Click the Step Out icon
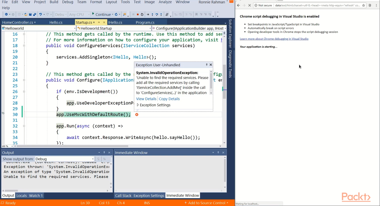380x206 pixels. tap(161, 14)
